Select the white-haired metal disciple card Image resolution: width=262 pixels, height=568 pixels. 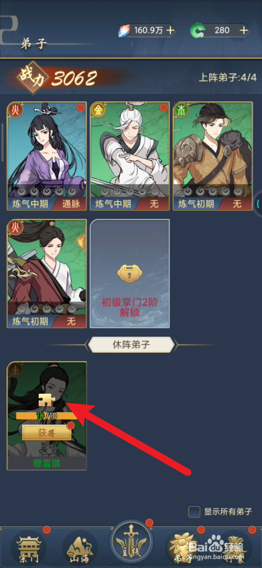129,156
